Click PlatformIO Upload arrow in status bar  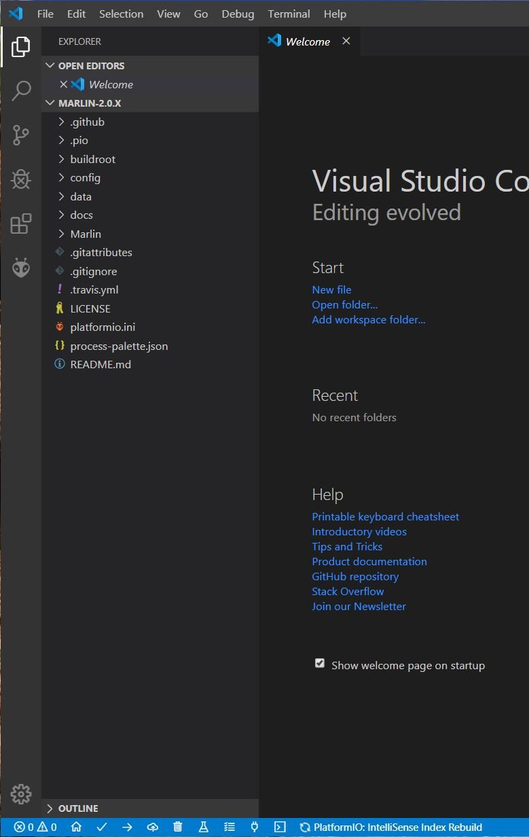point(127,827)
